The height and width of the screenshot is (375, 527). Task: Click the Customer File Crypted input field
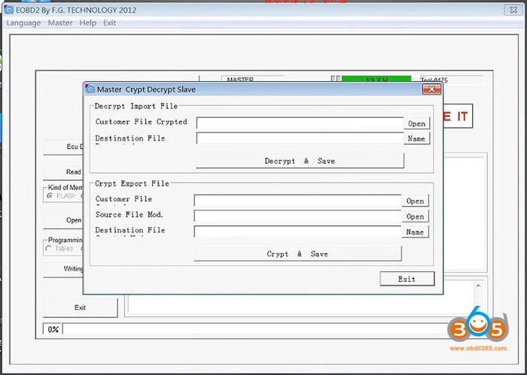[x=300, y=123]
